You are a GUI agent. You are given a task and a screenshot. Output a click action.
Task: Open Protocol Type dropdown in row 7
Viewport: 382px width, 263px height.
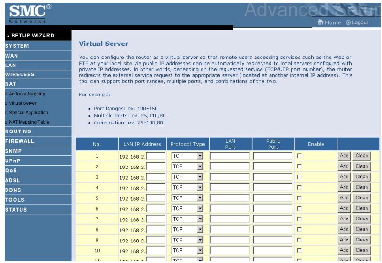click(187, 219)
